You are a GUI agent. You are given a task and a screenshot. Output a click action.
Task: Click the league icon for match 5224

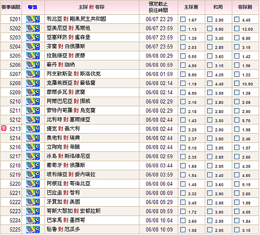pyautogui.click(x=33, y=220)
